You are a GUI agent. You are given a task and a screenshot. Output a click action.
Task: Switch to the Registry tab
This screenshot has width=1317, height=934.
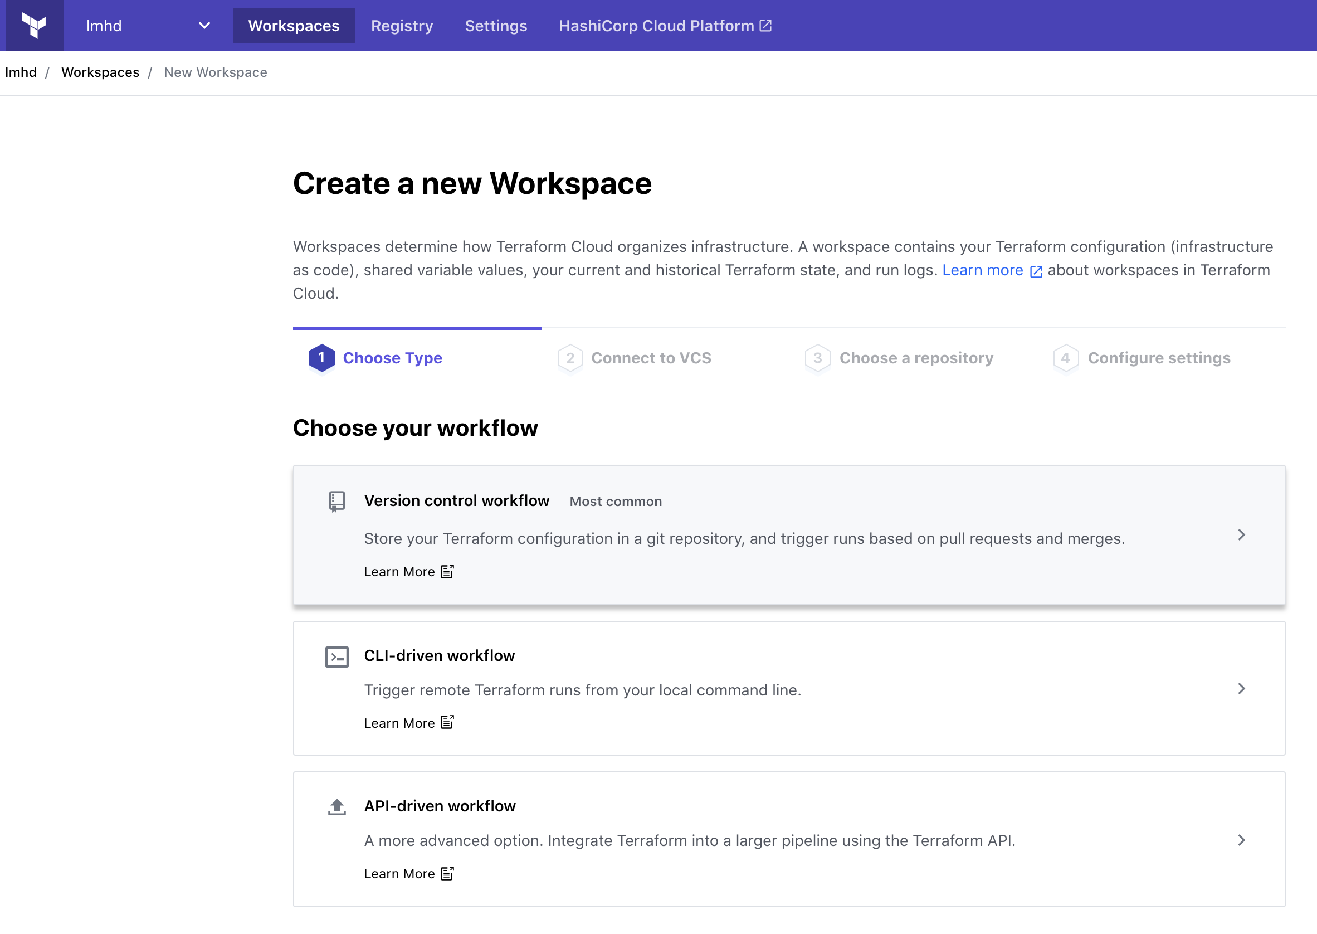pos(402,25)
